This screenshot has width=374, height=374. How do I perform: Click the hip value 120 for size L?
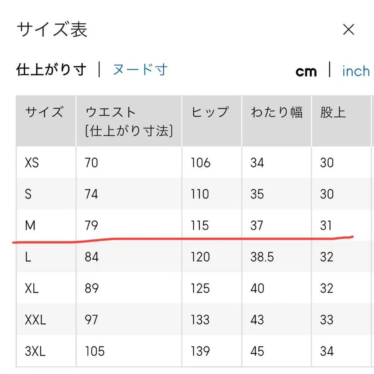coord(200,257)
